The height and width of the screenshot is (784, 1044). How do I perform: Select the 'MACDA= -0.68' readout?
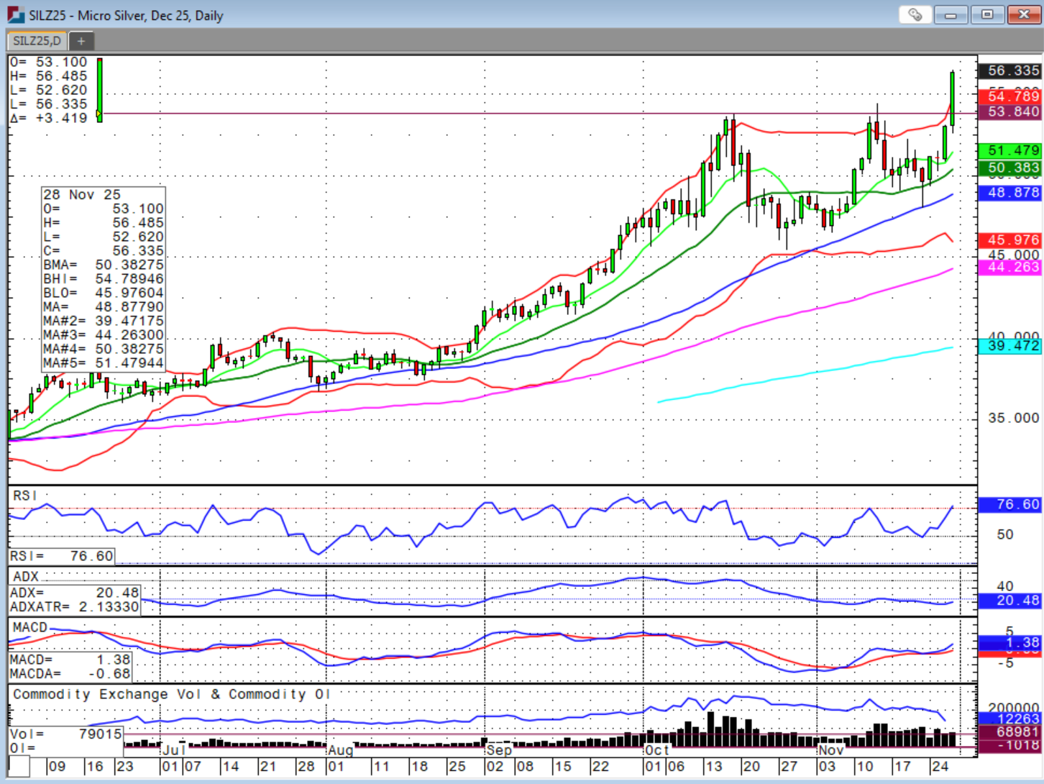pos(70,674)
